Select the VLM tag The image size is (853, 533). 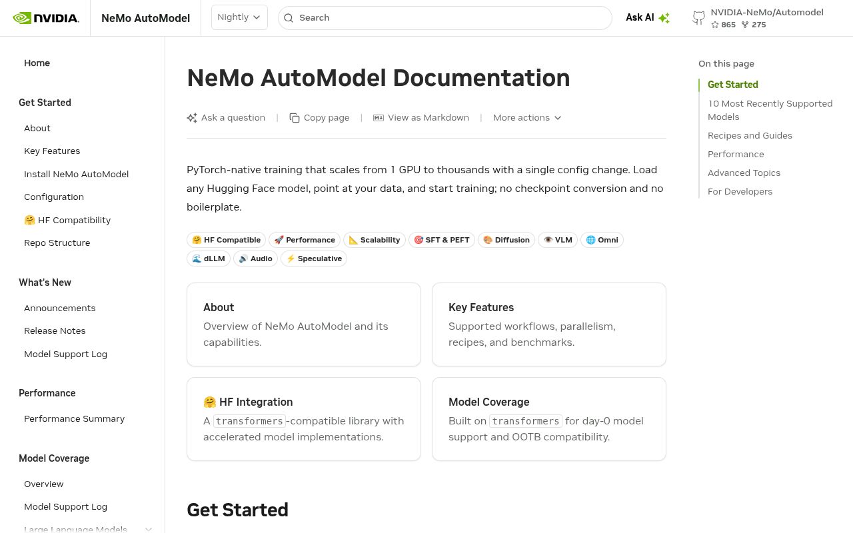[x=558, y=240]
